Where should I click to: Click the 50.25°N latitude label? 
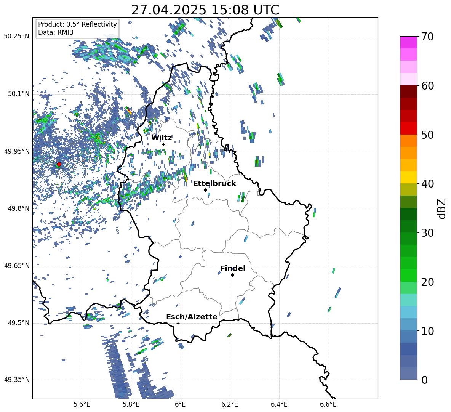click(x=17, y=37)
